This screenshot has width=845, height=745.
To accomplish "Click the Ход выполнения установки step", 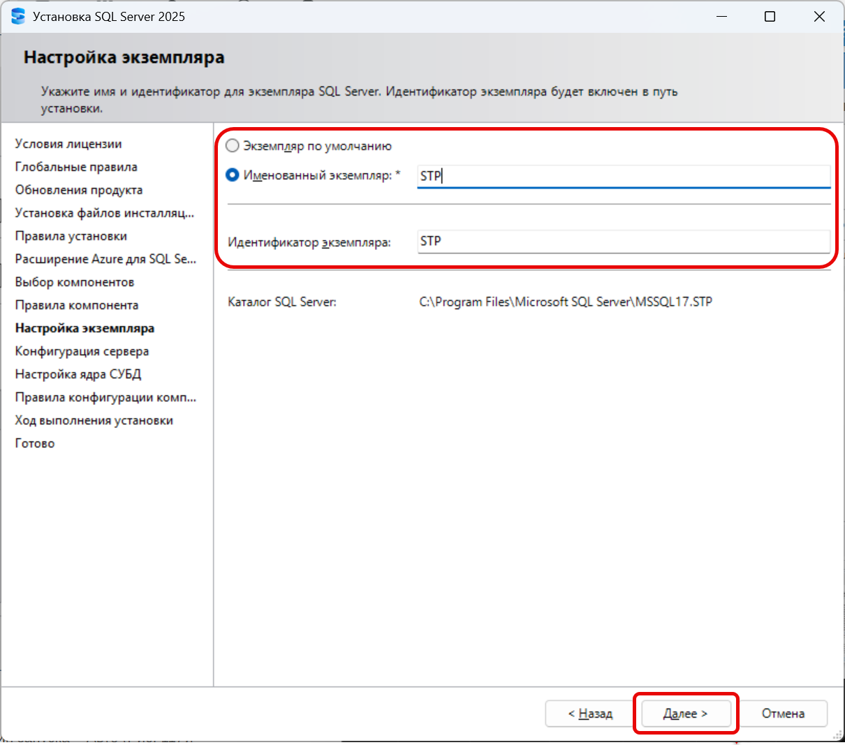I will 94,420.
